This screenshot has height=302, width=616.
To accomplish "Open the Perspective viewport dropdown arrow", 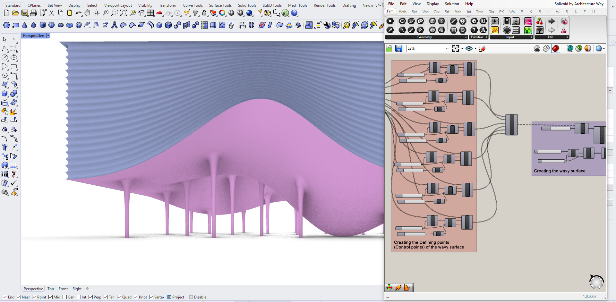I will click(x=48, y=36).
